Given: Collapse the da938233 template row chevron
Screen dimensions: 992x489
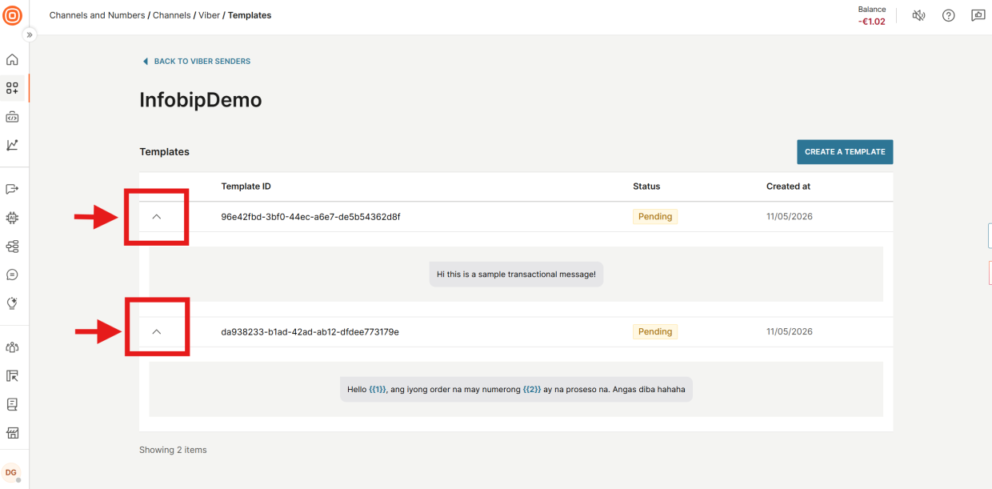Looking at the screenshot, I should pos(156,331).
